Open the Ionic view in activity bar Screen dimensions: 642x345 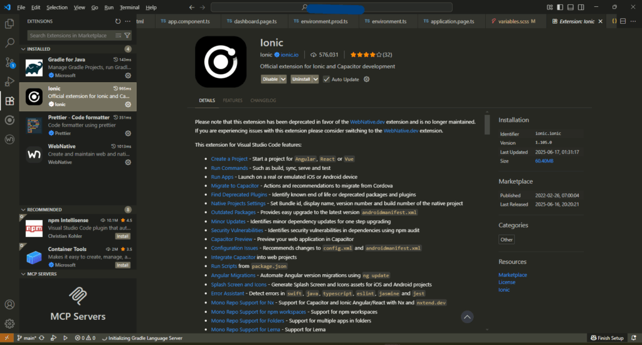tap(9, 120)
